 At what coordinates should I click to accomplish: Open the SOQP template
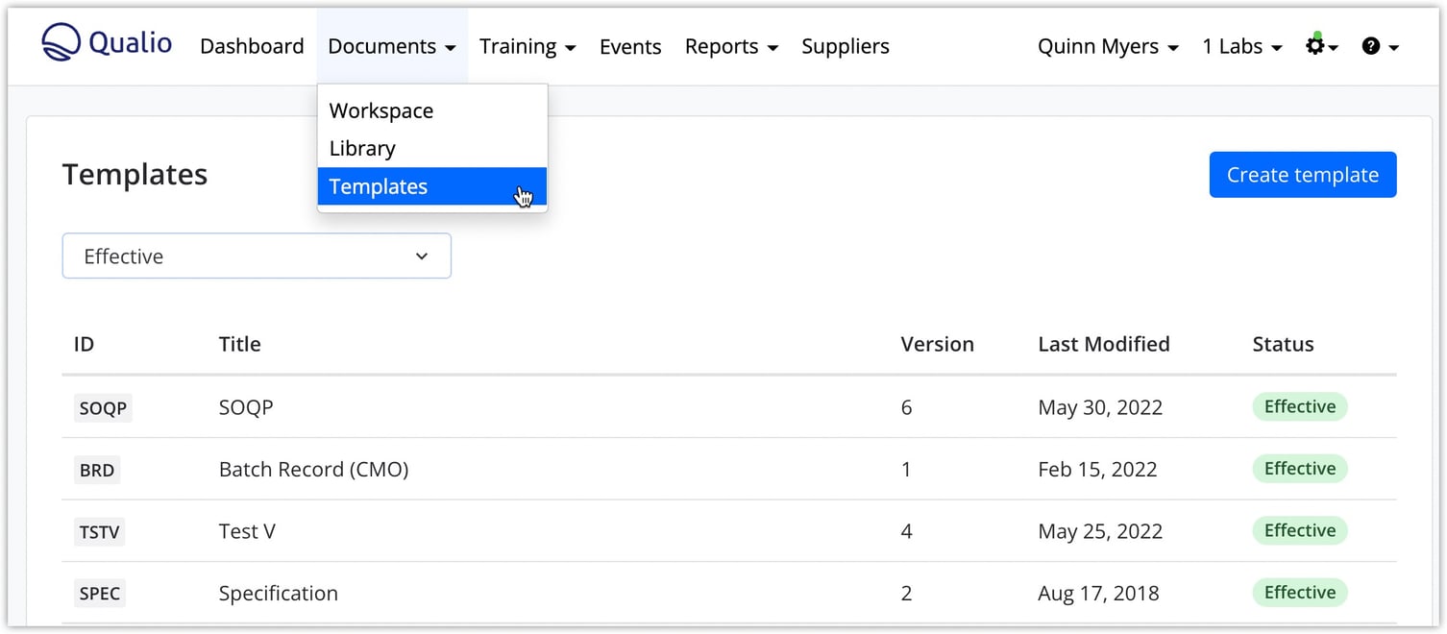(246, 406)
